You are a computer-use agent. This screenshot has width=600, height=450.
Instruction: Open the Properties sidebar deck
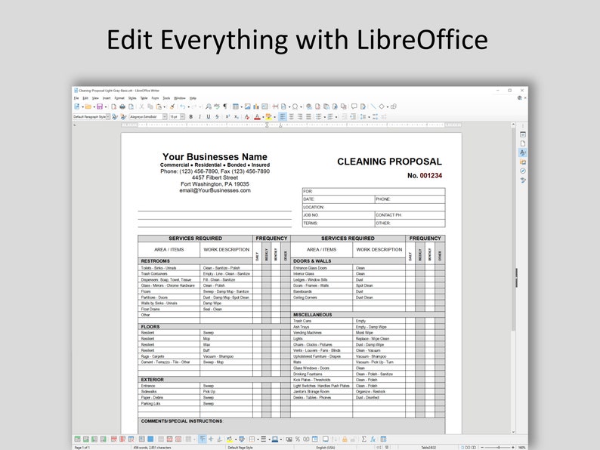[523, 134]
